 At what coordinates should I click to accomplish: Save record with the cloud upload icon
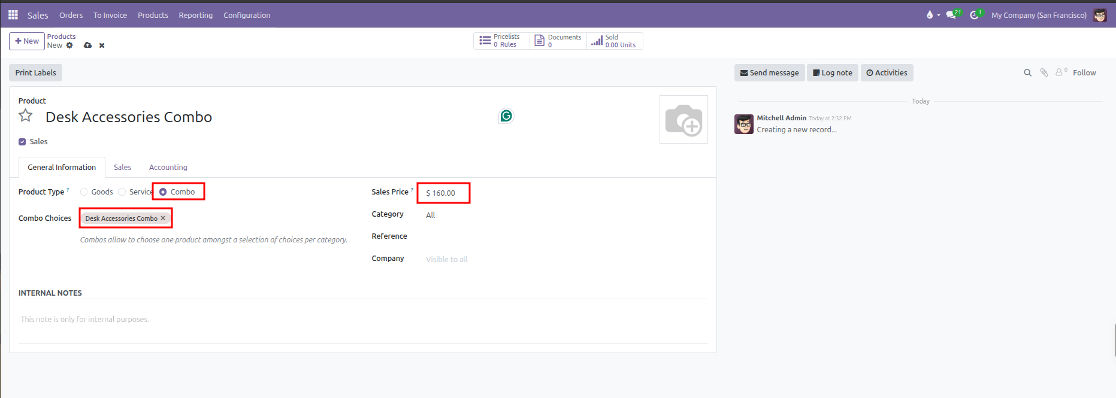click(x=88, y=45)
